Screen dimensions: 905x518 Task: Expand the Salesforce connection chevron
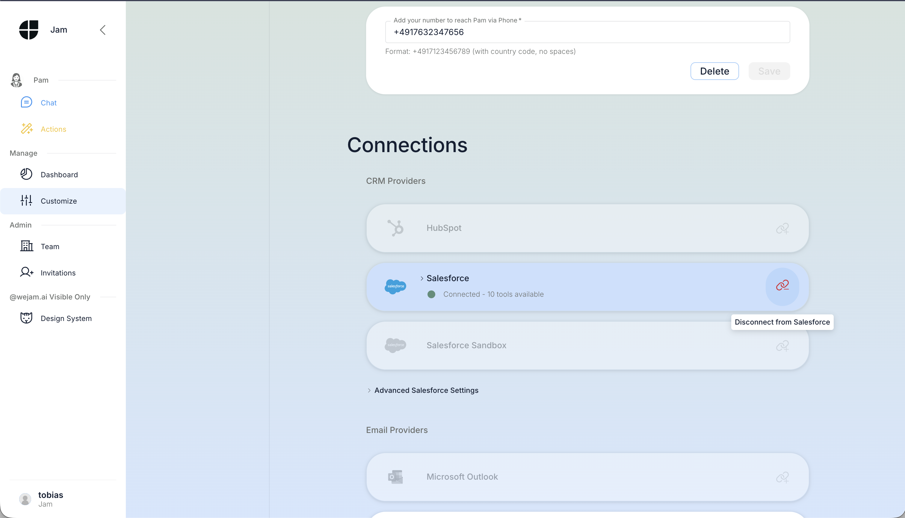(422, 278)
